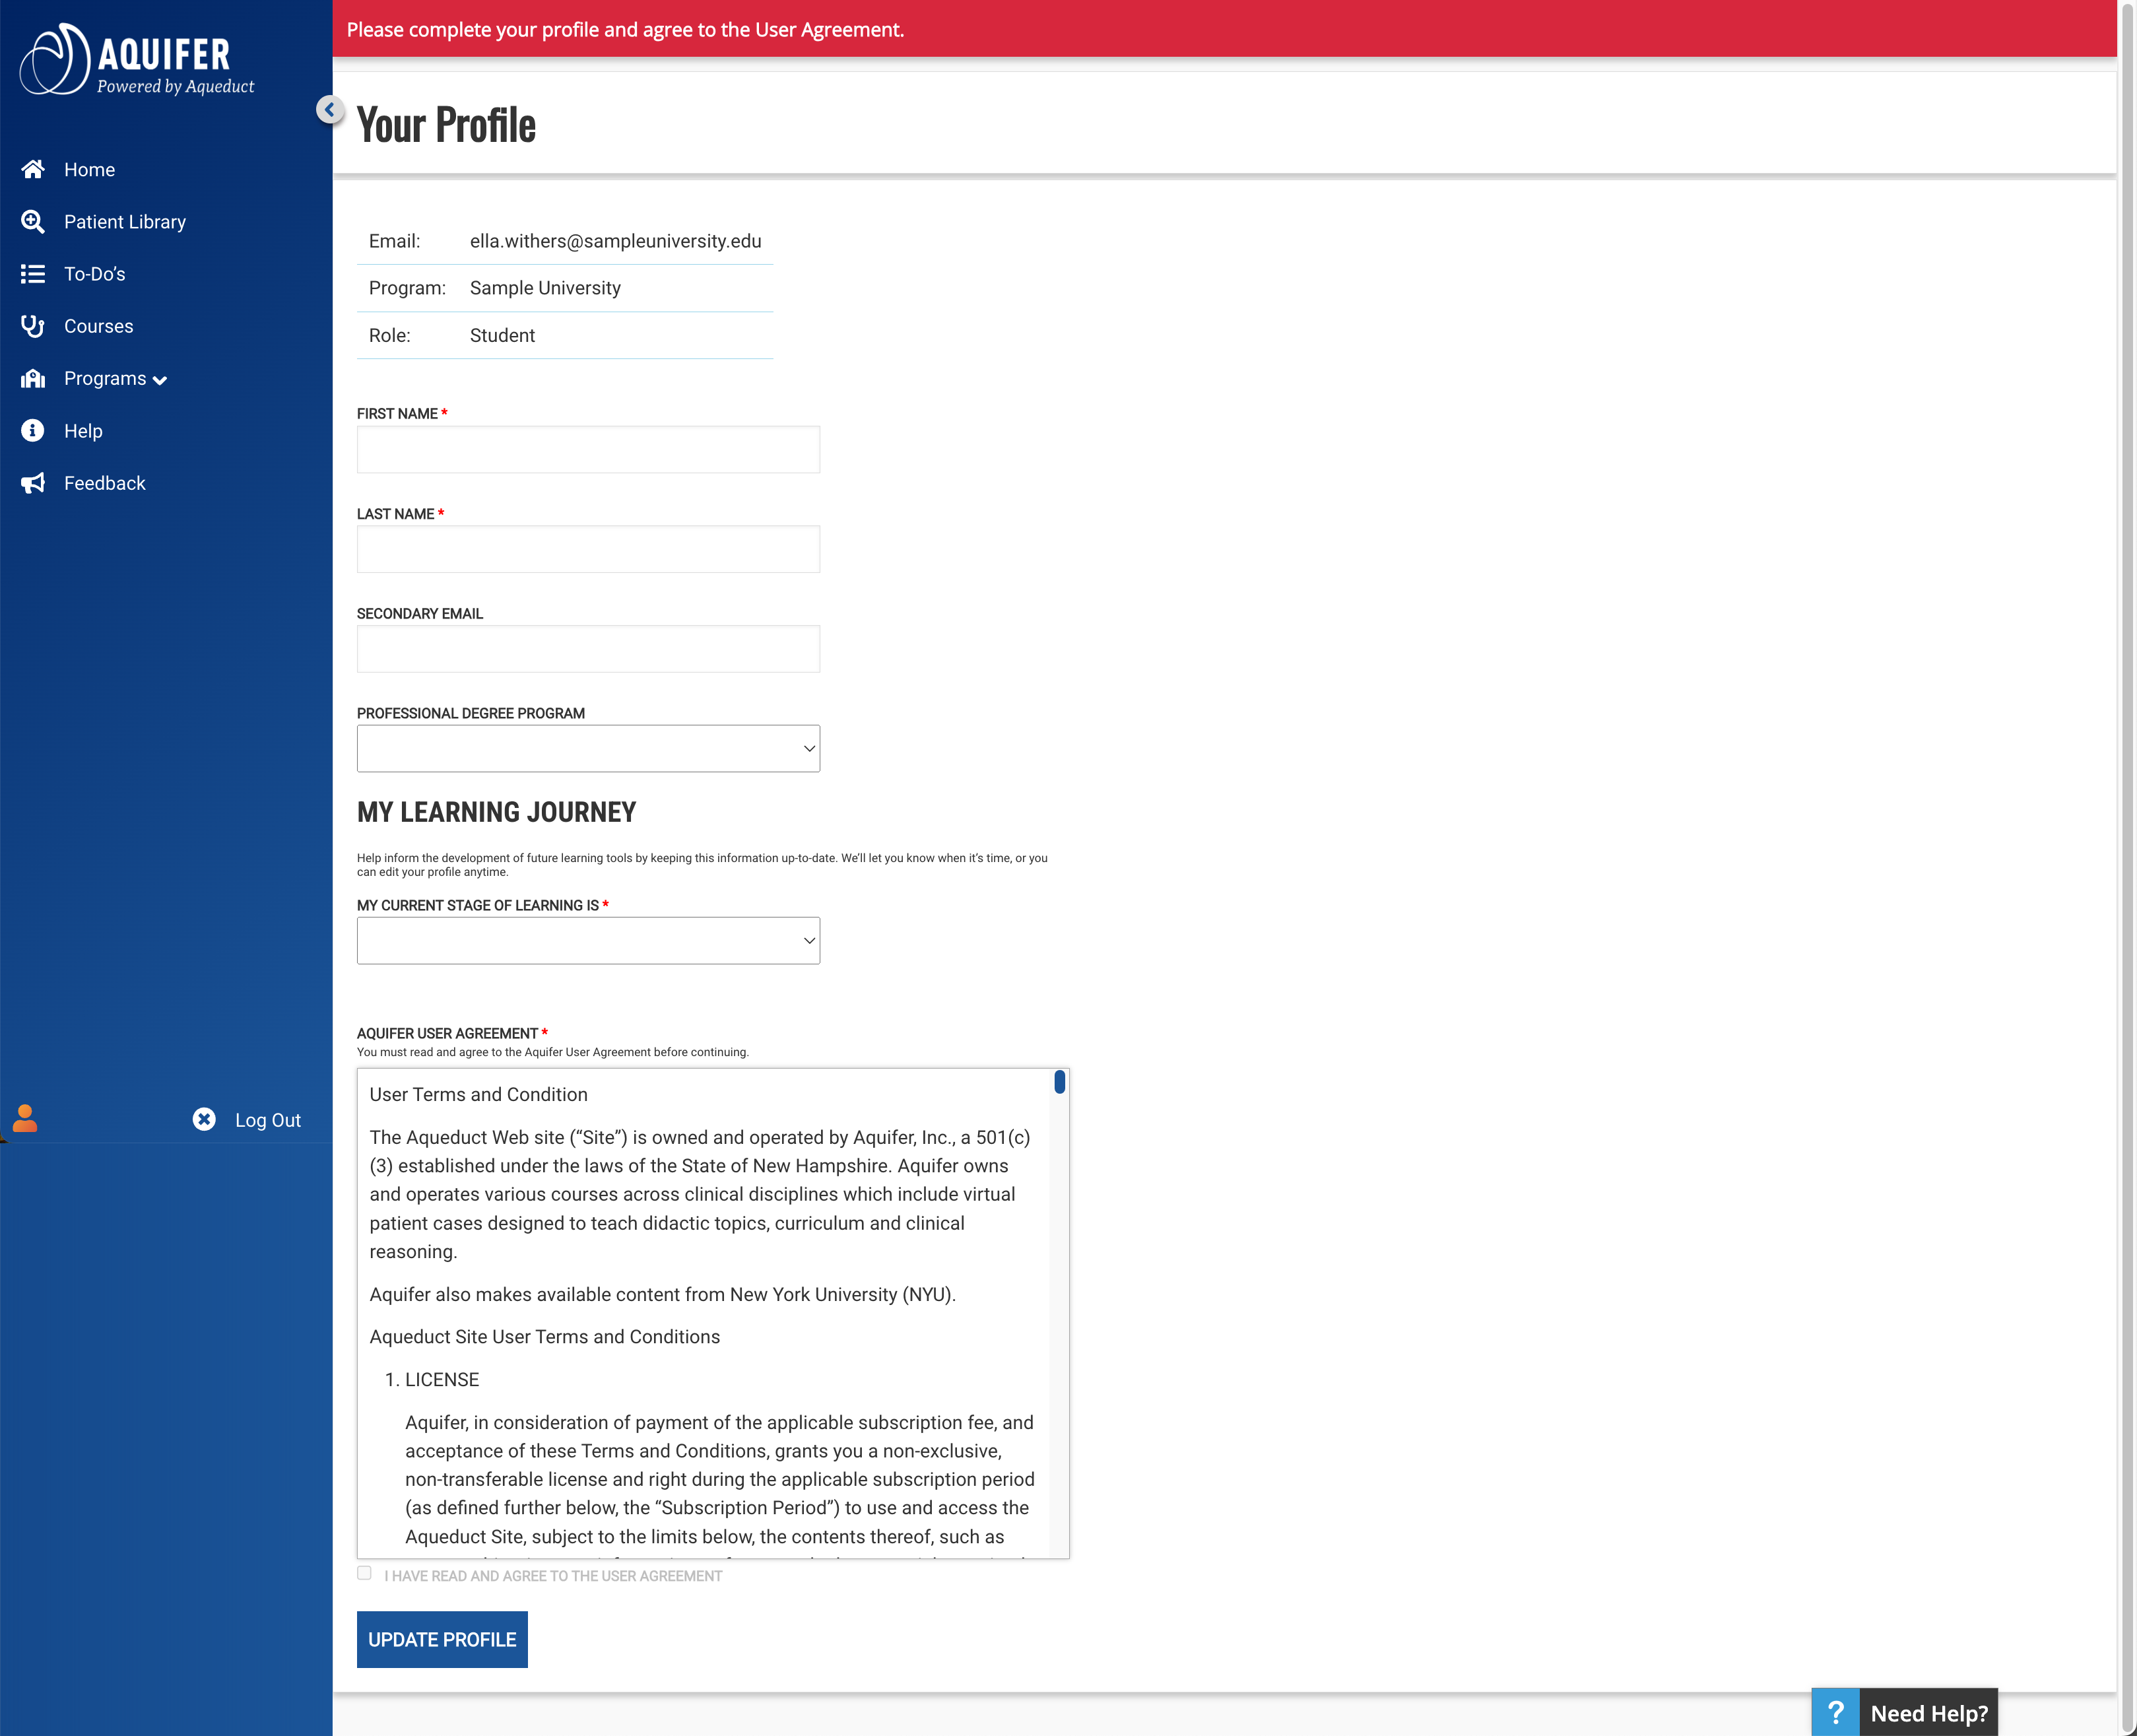This screenshot has width=2137, height=1736.
Task: Click the Log Out X icon
Action: pyautogui.click(x=204, y=1119)
